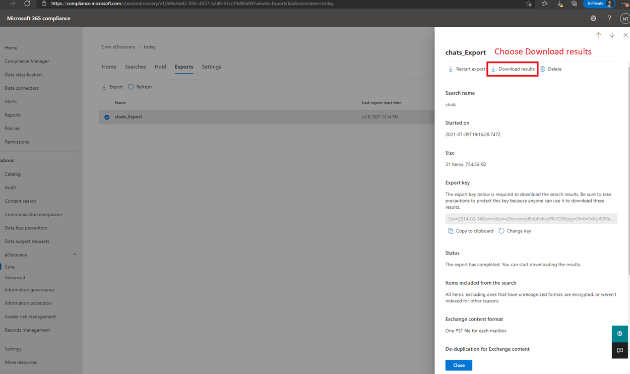The width and height of the screenshot is (630, 374).
Task: Click the Delete trash icon
Action: [x=543, y=69]
